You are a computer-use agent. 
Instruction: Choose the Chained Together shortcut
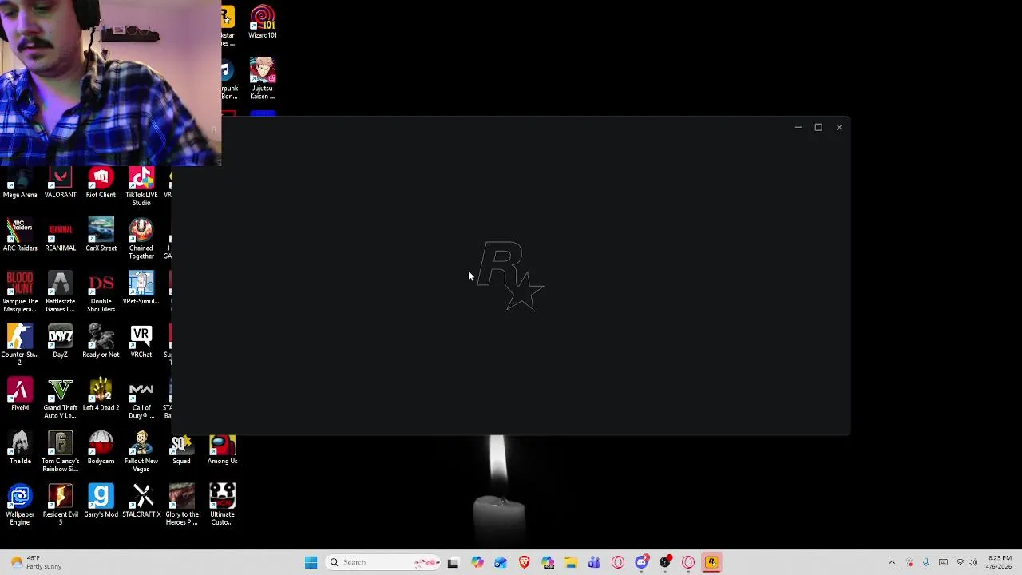(141, 240)
